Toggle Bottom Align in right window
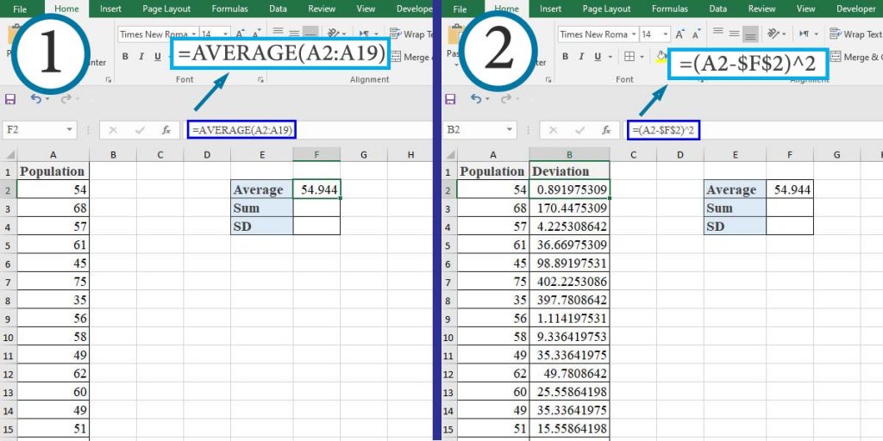The height and width of the screenshot is (441, 883). [749, 34]
